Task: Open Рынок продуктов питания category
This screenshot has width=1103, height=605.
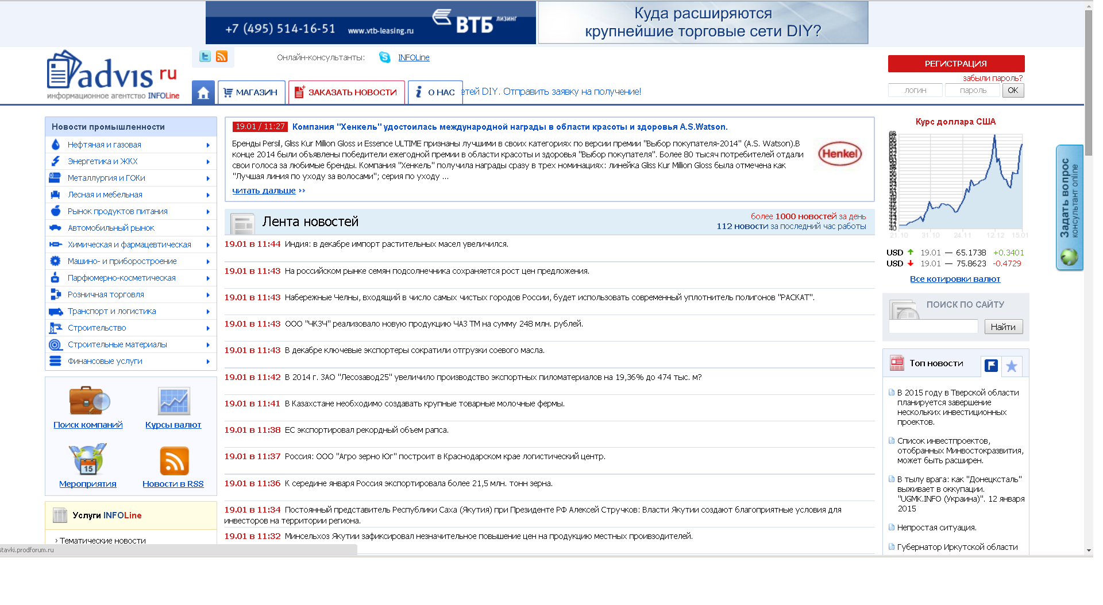Action: 118,211
